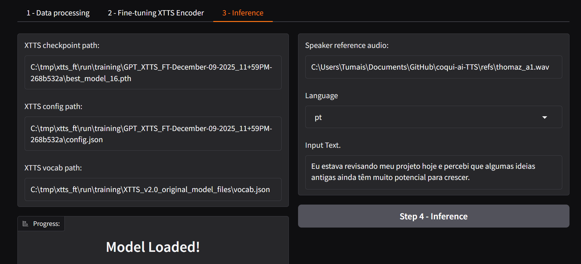
Task: Click the 'XTTS vocab path:' label
Action: (x=53, y=168)
